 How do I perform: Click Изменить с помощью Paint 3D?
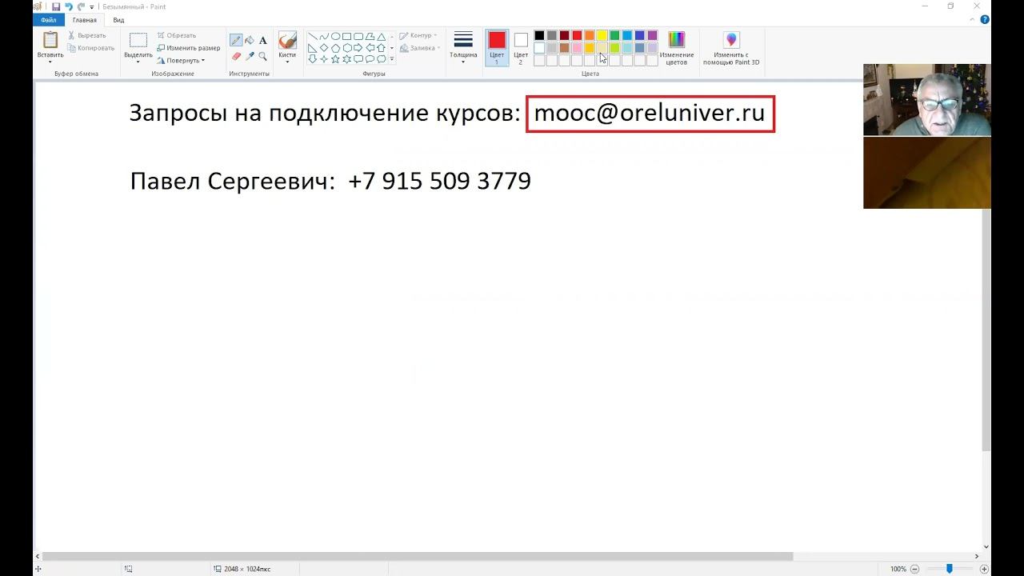pos(731,48)
